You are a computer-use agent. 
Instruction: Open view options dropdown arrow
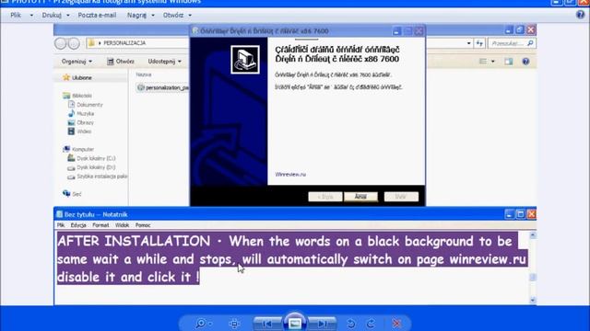click(x=492, y=62)
